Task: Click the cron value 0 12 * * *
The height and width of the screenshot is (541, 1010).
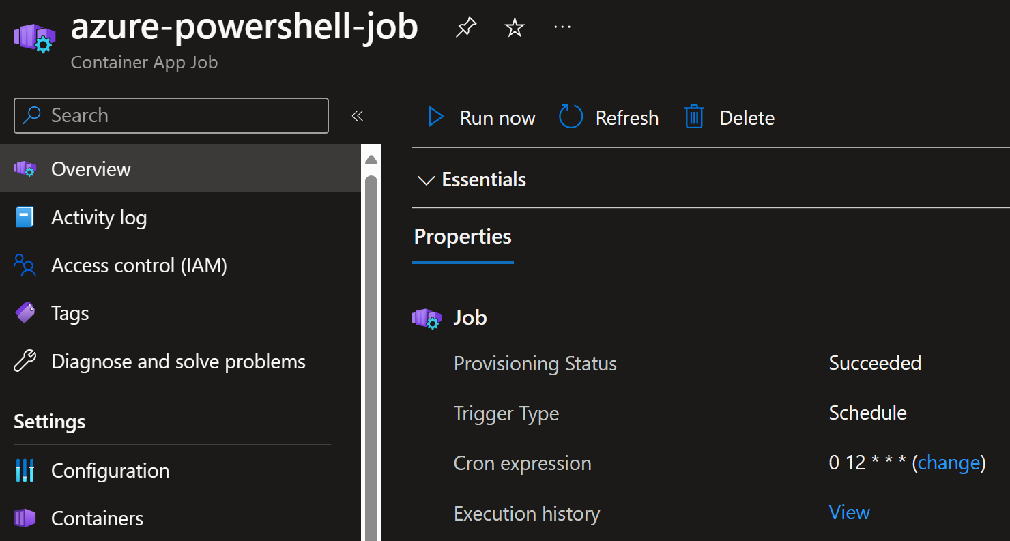Action: click(867, 463)
